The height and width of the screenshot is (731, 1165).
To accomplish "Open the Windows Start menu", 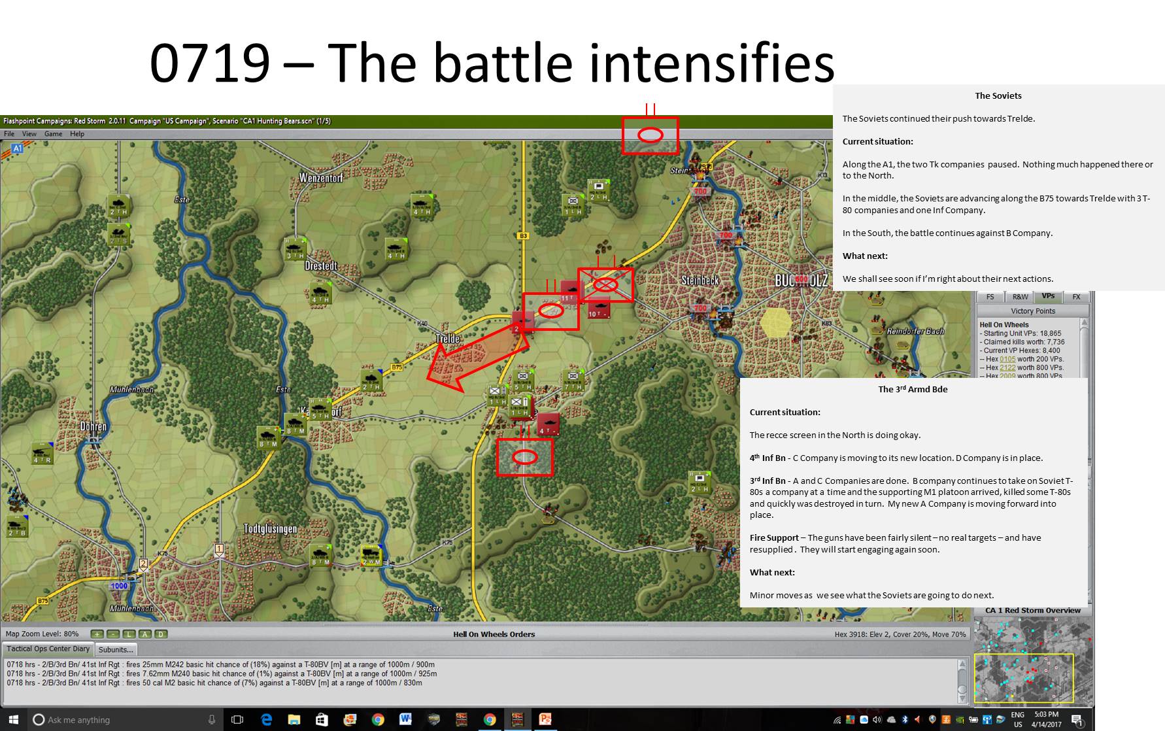I will (x=13, y=719).
